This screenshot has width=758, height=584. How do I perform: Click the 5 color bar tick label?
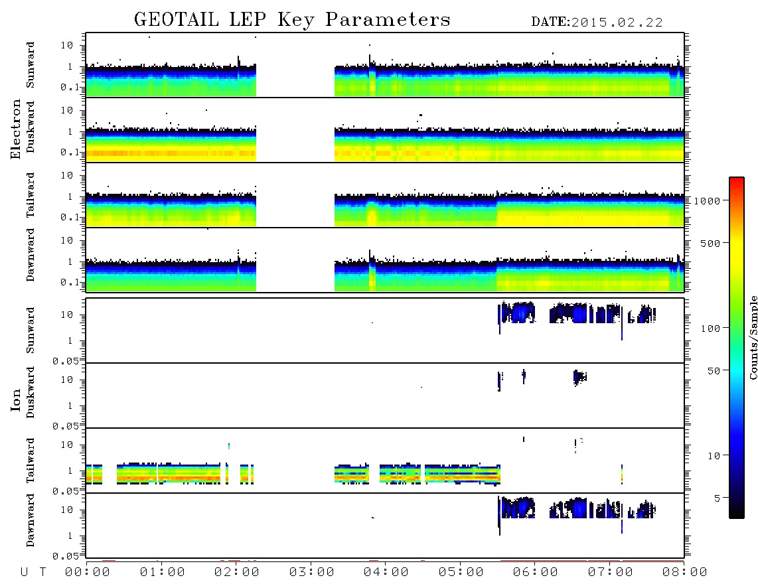[x=717, y=498]
